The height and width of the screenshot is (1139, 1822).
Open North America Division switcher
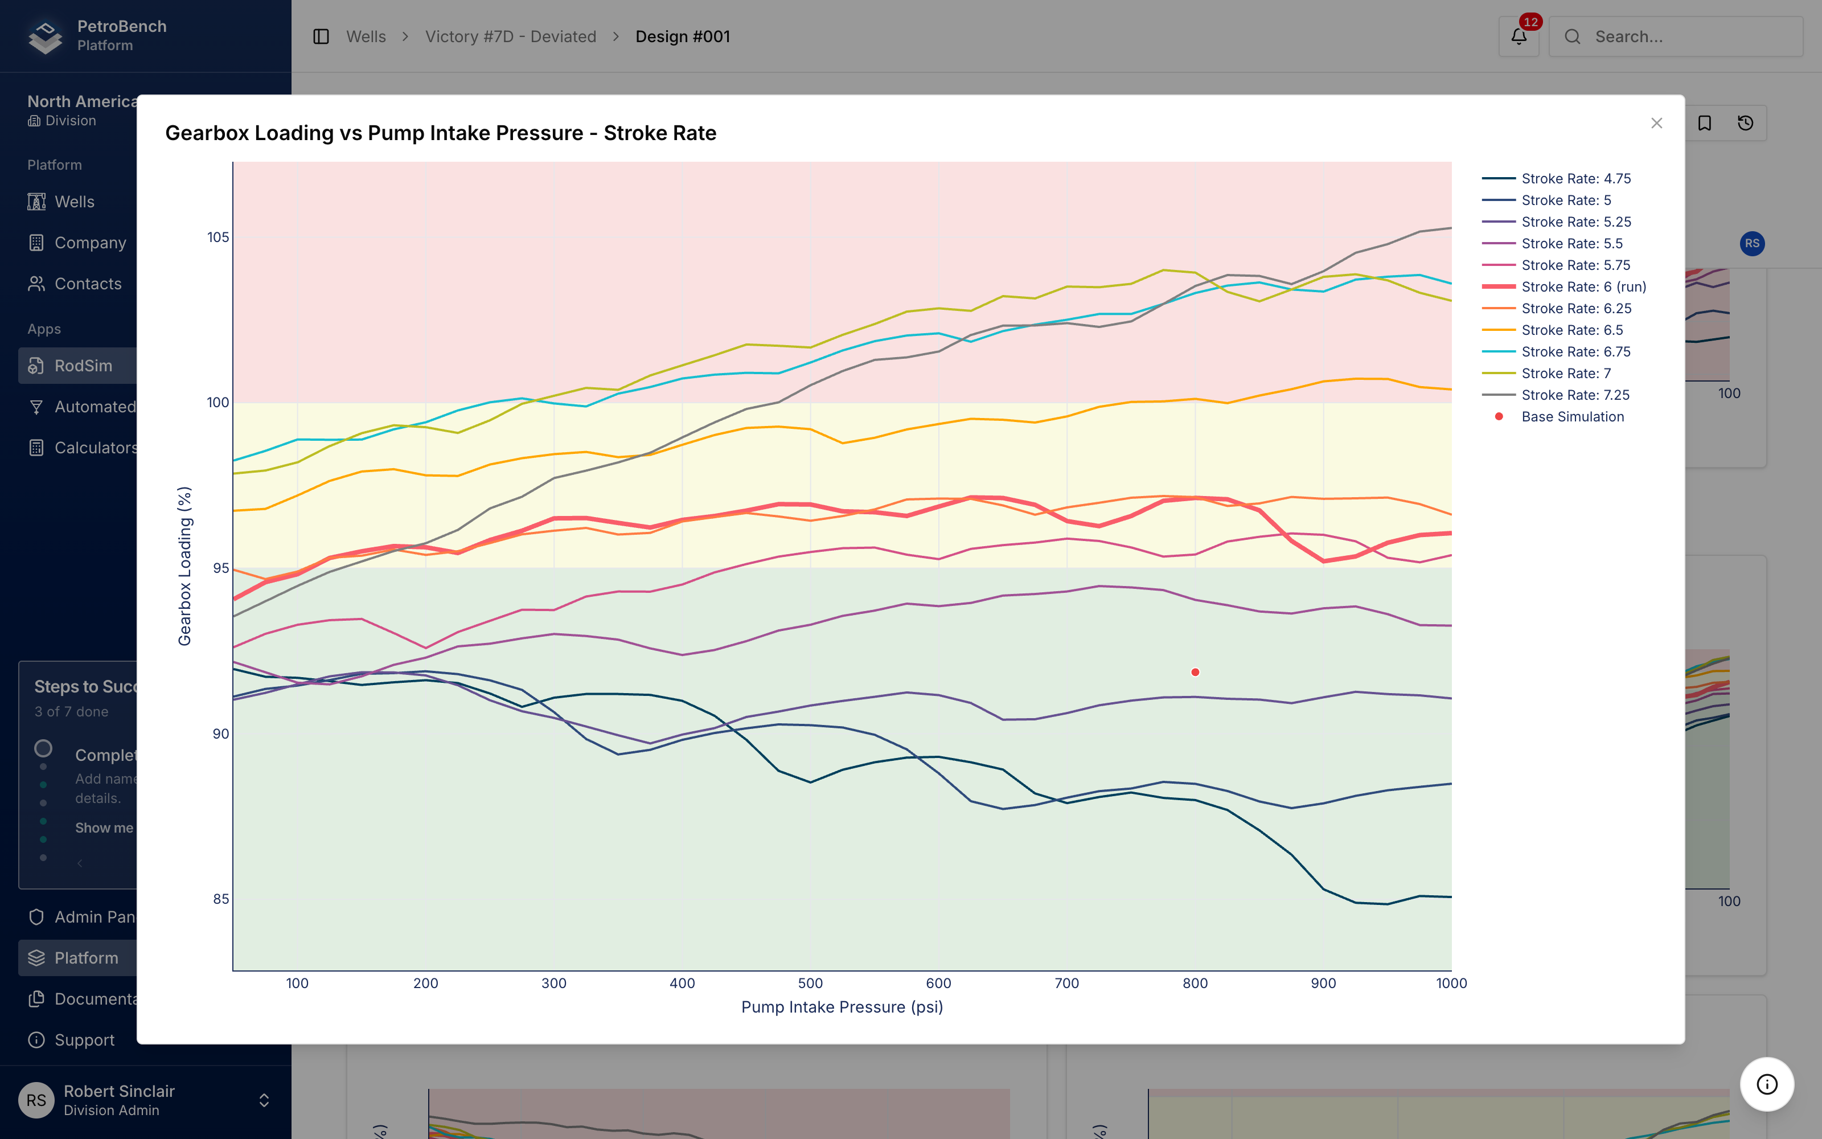(82, 110)
